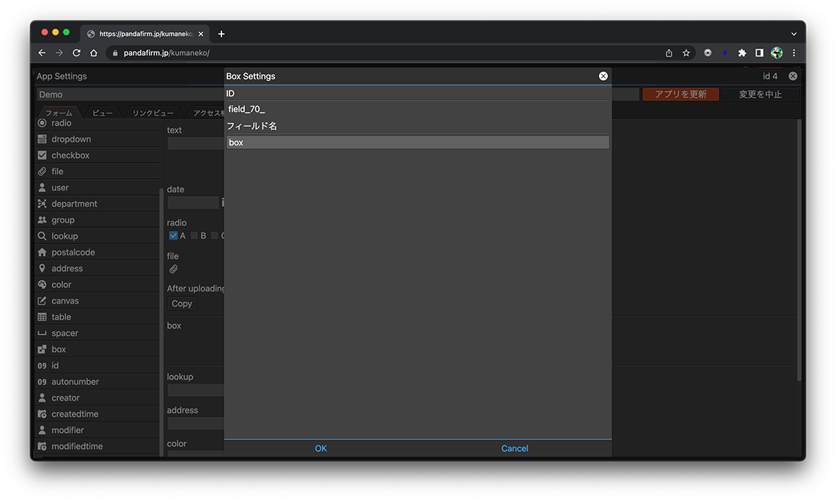Confirm with the OK button
Image resolution: width=836 pixels, height=501 pixels.
[320, 448]
